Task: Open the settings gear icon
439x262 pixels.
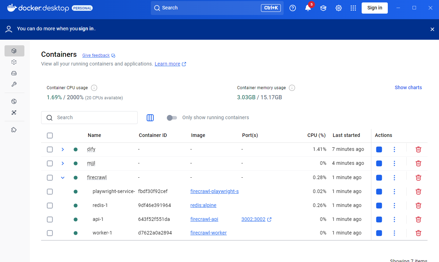Action: tap(339, 8)
